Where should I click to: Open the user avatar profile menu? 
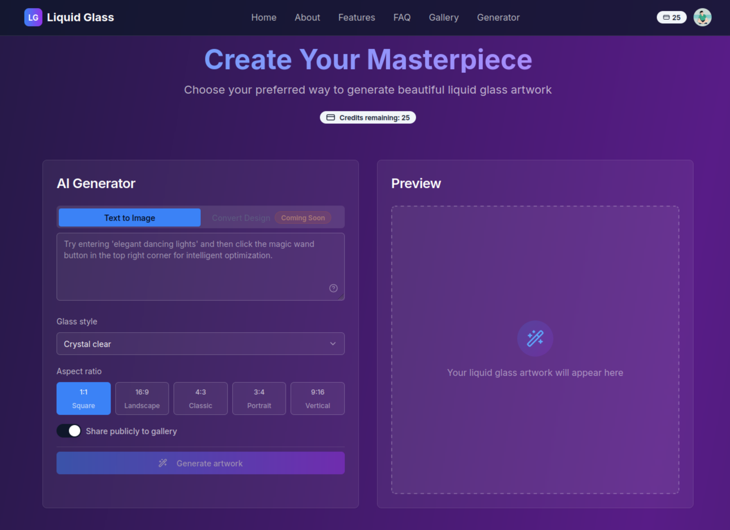coord(702,18)
